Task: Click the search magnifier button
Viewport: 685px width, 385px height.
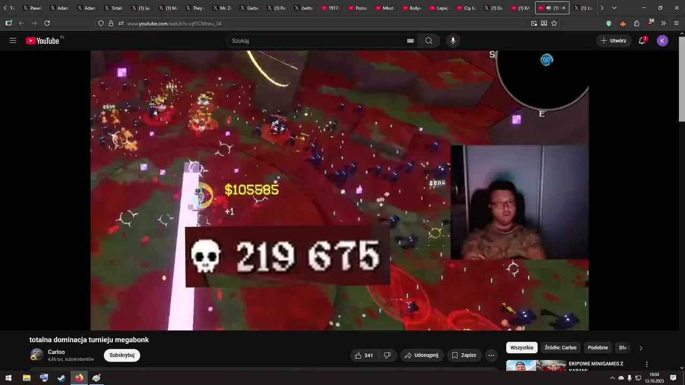Action: click(x=429, y=41)
